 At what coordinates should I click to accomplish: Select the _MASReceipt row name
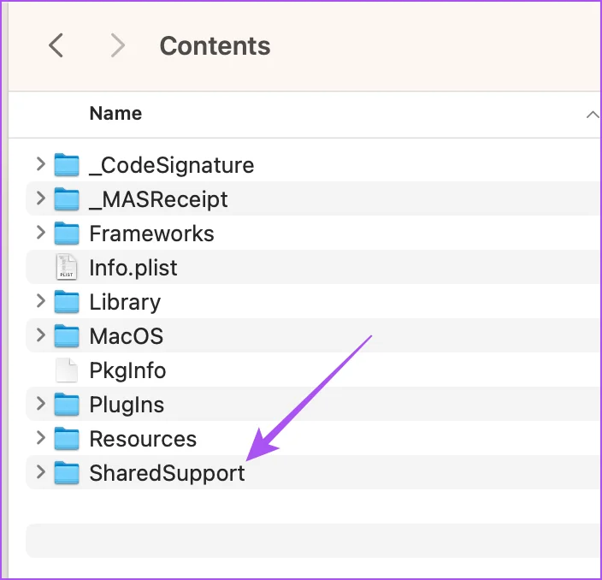point(158,200)
